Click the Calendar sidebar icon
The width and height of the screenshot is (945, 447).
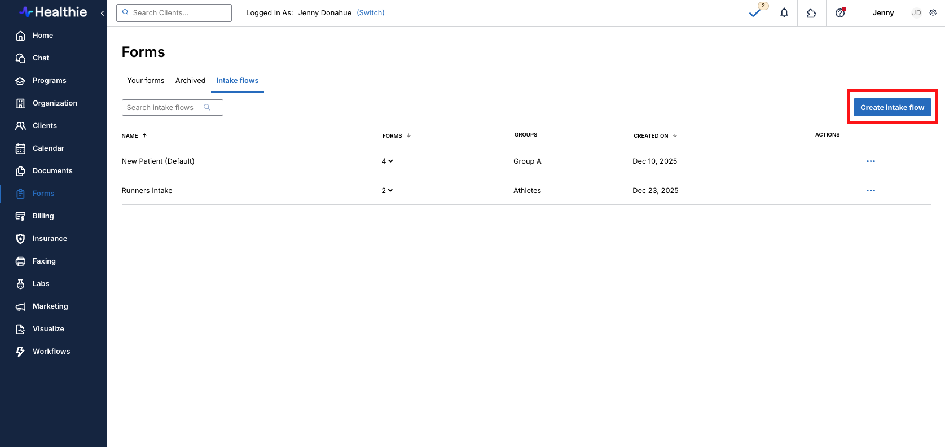[x=20, y=148]
